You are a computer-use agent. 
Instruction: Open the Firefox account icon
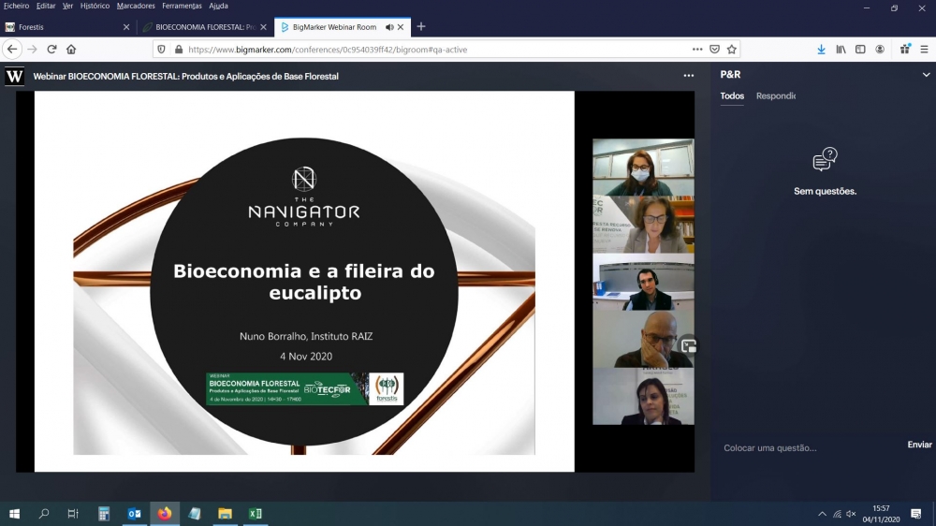pos(880,50)
